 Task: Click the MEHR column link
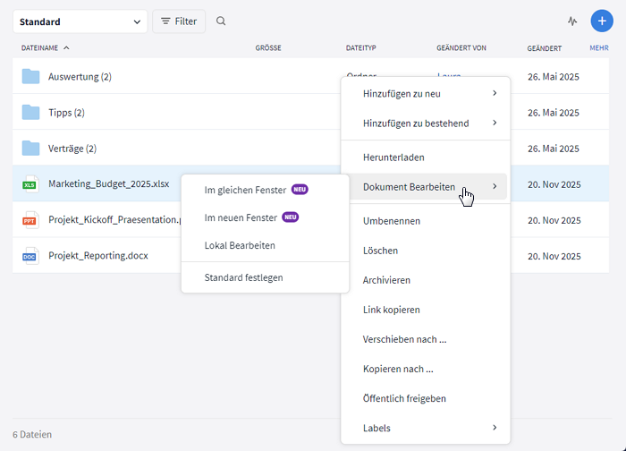point(599,48)
